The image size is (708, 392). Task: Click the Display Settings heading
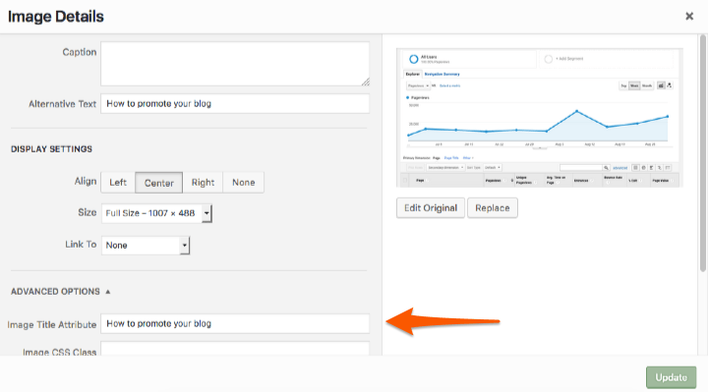tap(51, 149)
